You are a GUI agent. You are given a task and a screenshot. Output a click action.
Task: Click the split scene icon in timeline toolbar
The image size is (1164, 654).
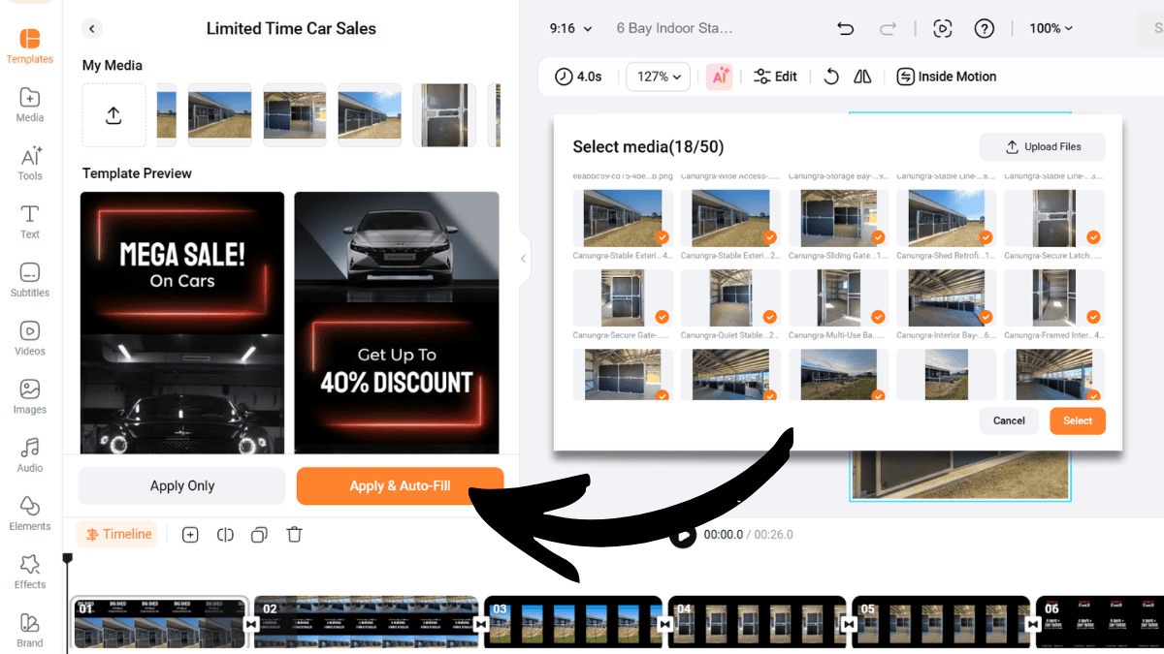[225, 535]
